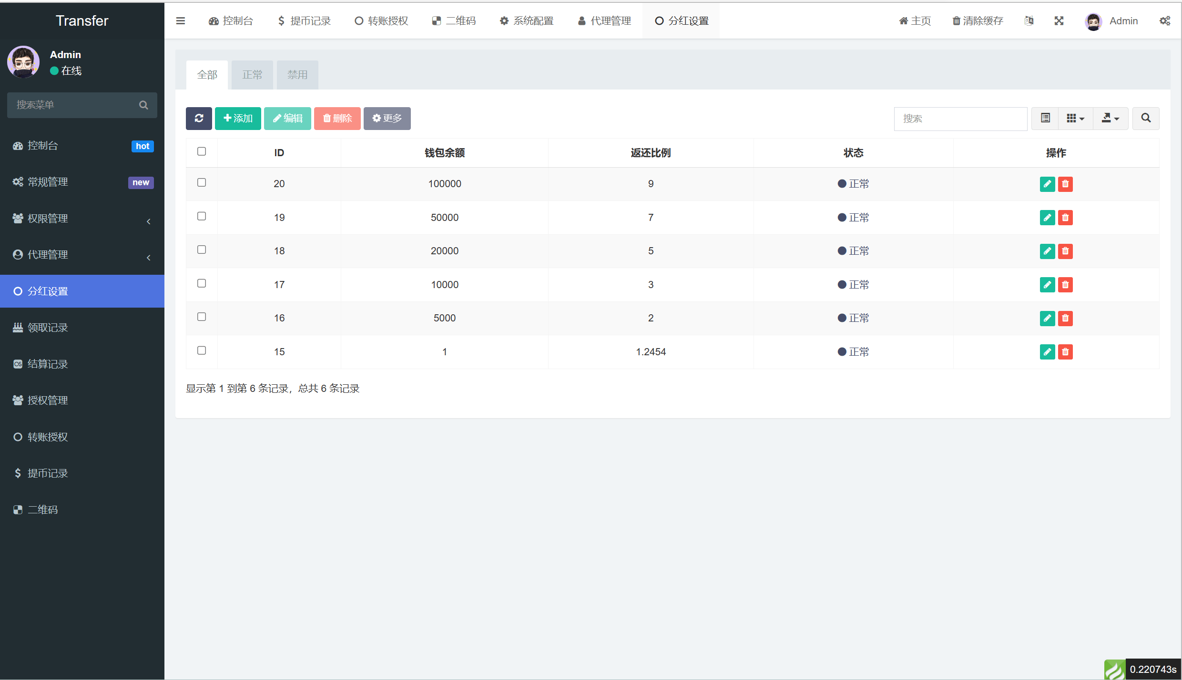Viewport: 1182px width, 680px height.
Task: Click red delete icon for ID 17
Action: click(x=1065, y=285)
